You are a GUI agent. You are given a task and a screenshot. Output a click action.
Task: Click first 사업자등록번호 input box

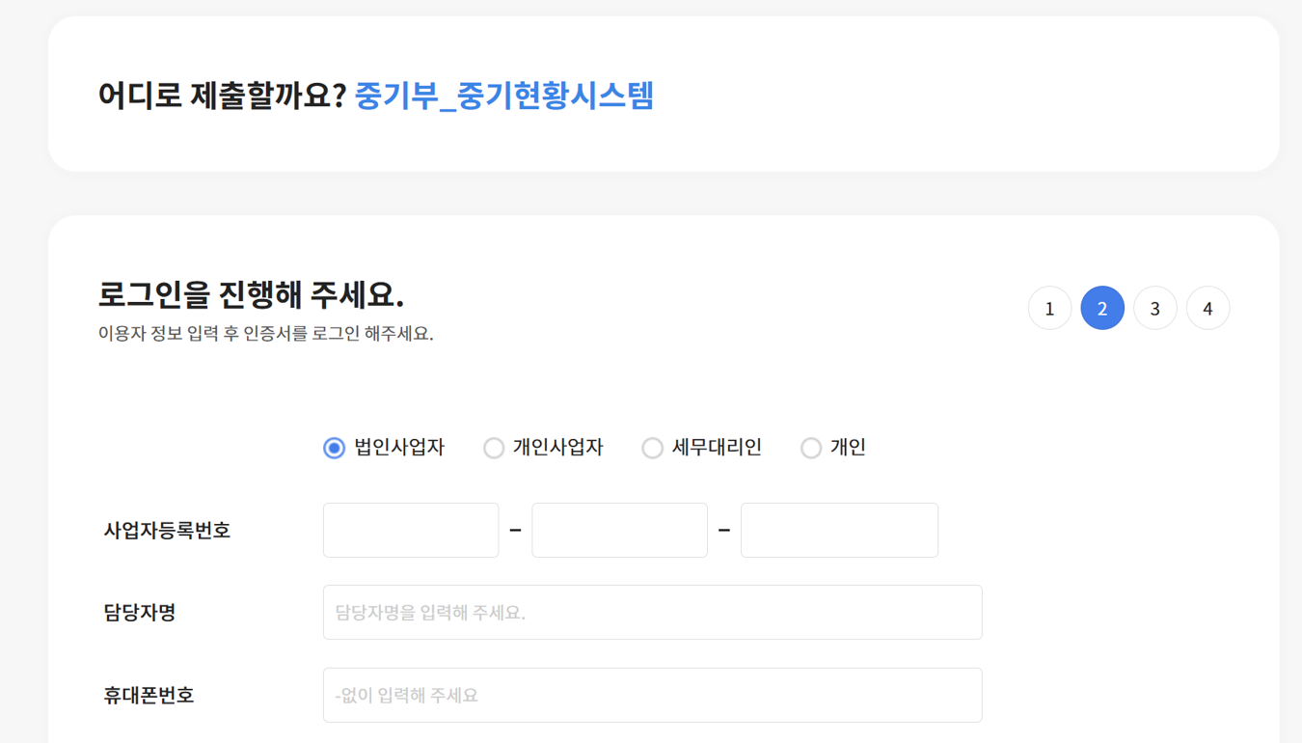(x=411, y=530)
